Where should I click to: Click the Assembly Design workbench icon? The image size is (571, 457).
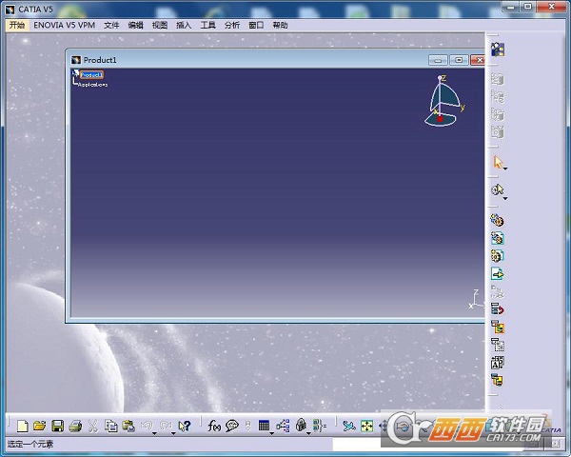(x=498, y=50)
